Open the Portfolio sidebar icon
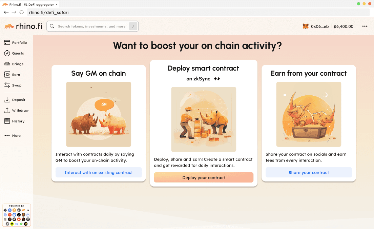374x229 pixels. 7,42
